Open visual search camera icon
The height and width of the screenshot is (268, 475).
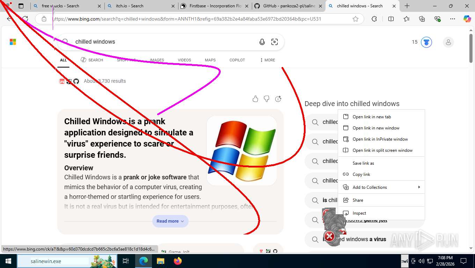(x=275, y=42)
